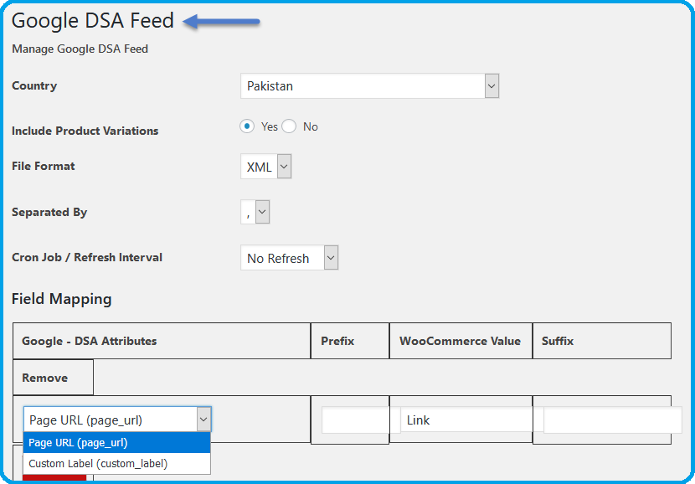
Task: Click the Google - DSA Attributes column header
Action: 162,341
